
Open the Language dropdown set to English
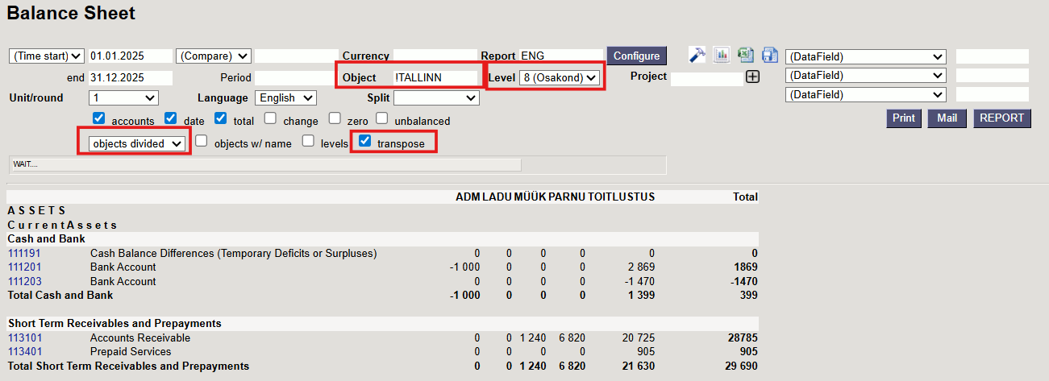[285, 97]
